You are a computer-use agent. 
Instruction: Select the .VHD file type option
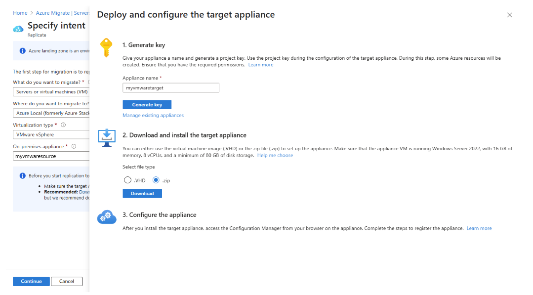click(x=127, y=179)
